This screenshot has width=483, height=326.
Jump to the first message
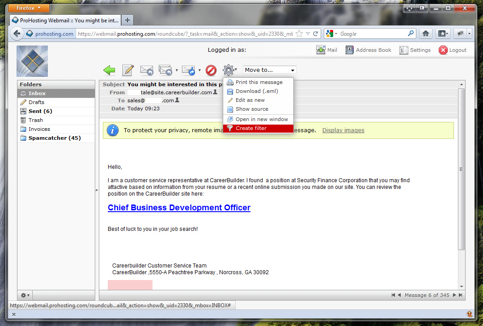point(393,295)
